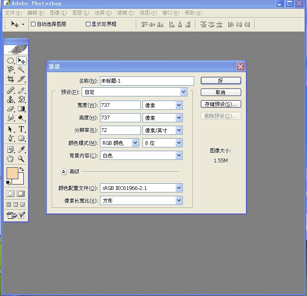Switch to Quick Mask mode

[x=21, y=194]
